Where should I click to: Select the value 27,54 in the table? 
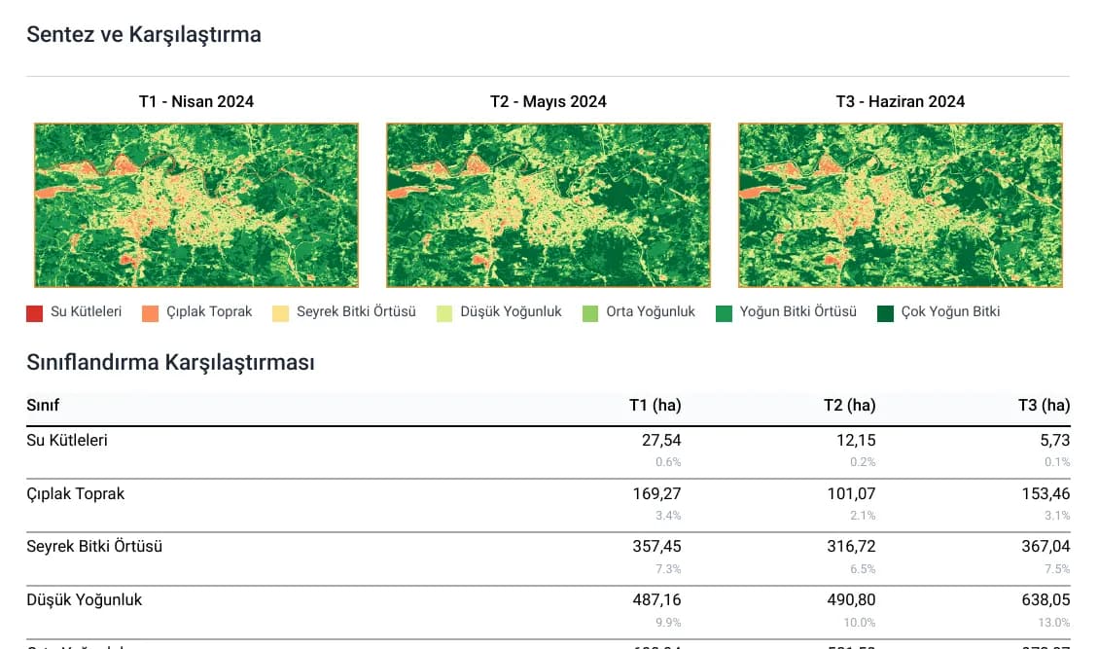click(661, 440)
